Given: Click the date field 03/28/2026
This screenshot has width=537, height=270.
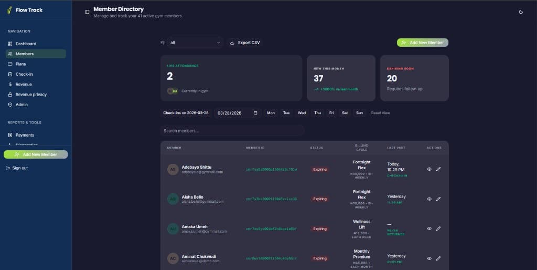Looking at the screenshot, I should tap(238, 113).
